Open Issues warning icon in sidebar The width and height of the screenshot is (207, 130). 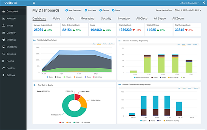pyautogui.click(x=4, y=26)
